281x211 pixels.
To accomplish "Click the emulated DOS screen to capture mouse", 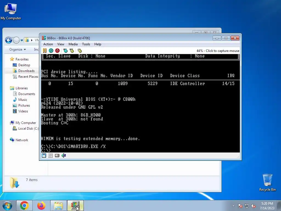I will click(x=140, y=103).
